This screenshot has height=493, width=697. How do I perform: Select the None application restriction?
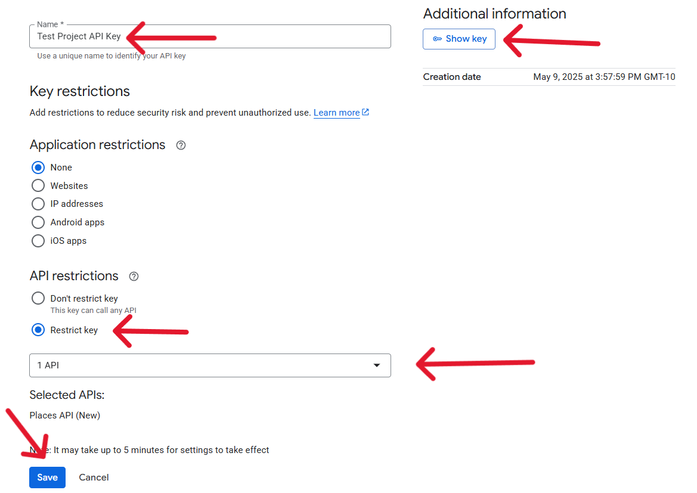[38, 168]
